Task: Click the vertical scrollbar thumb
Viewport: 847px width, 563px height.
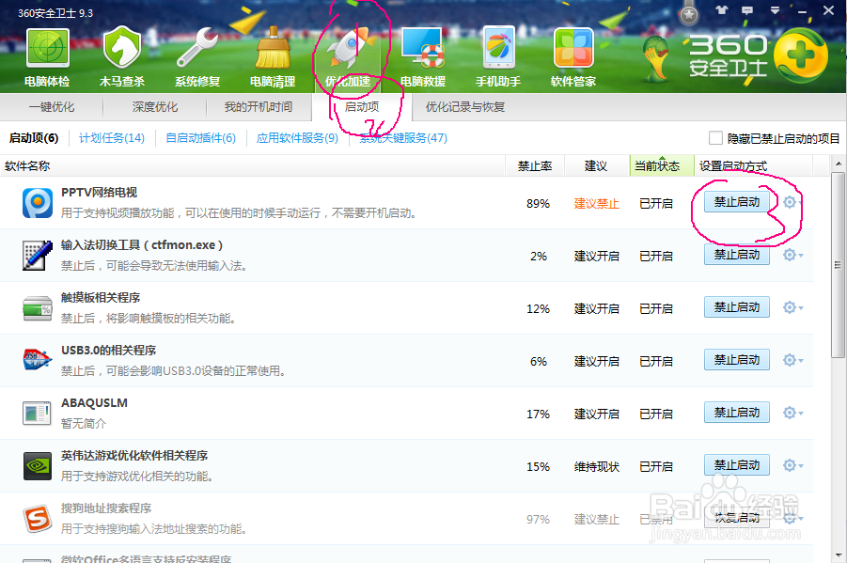Action: click(838, 265)
